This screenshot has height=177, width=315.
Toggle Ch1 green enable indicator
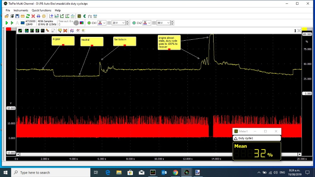(89, 23)
